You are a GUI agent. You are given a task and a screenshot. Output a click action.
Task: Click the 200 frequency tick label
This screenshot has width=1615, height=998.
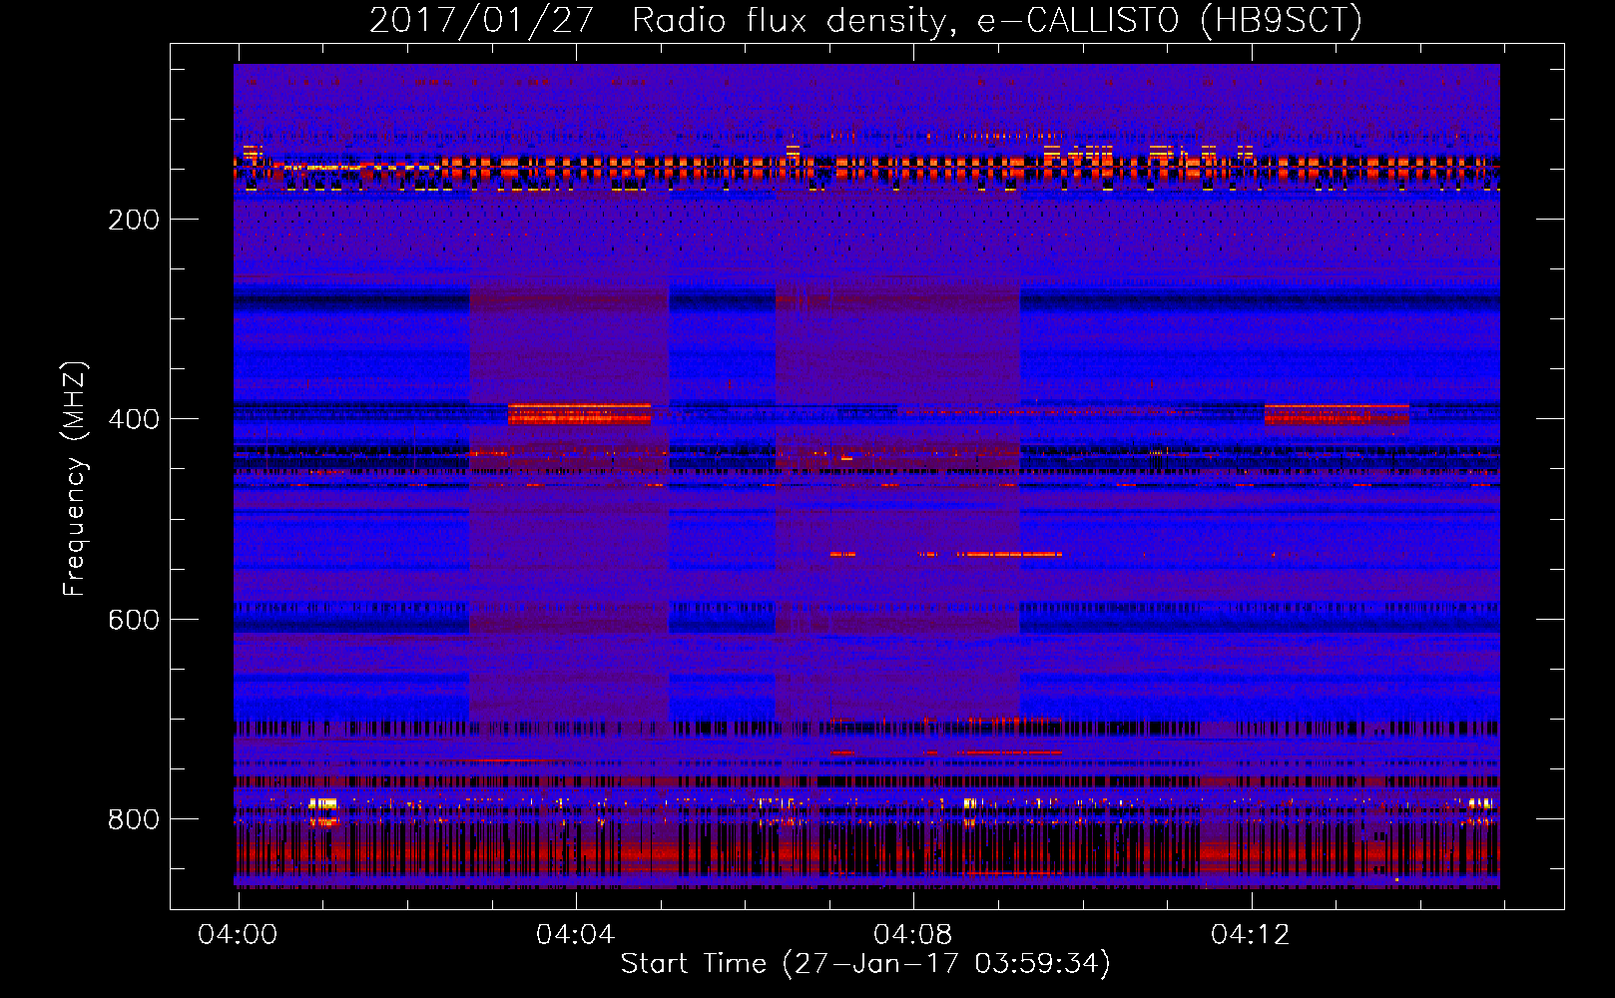click(x=134, y=220)
